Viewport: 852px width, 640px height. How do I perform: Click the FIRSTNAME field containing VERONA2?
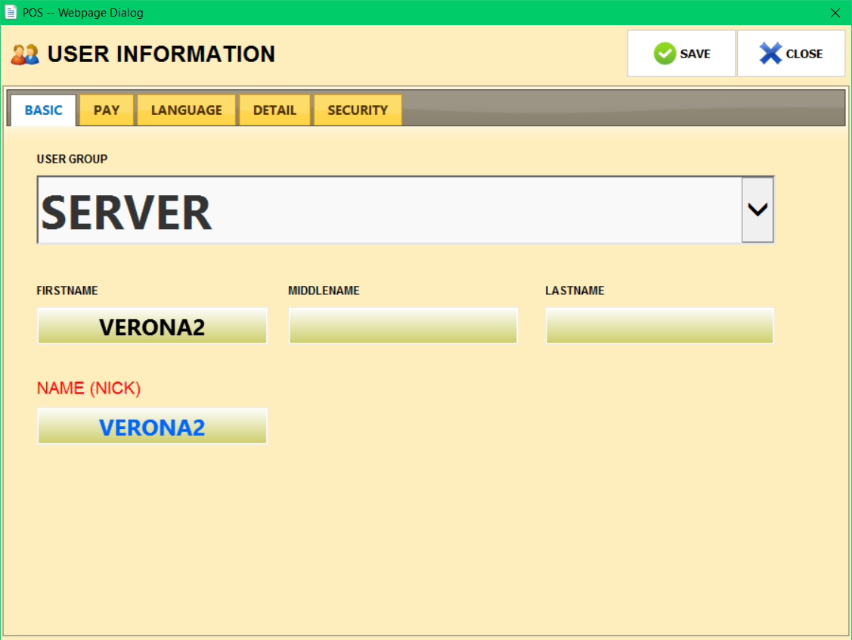pyautogui.click(x=152, y=326)
